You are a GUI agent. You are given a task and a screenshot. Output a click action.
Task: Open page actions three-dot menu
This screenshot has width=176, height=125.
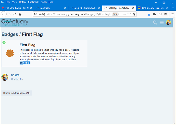124,14
